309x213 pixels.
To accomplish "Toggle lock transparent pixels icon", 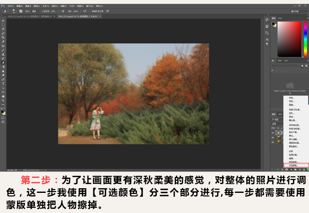I will [x=278, y=128].
